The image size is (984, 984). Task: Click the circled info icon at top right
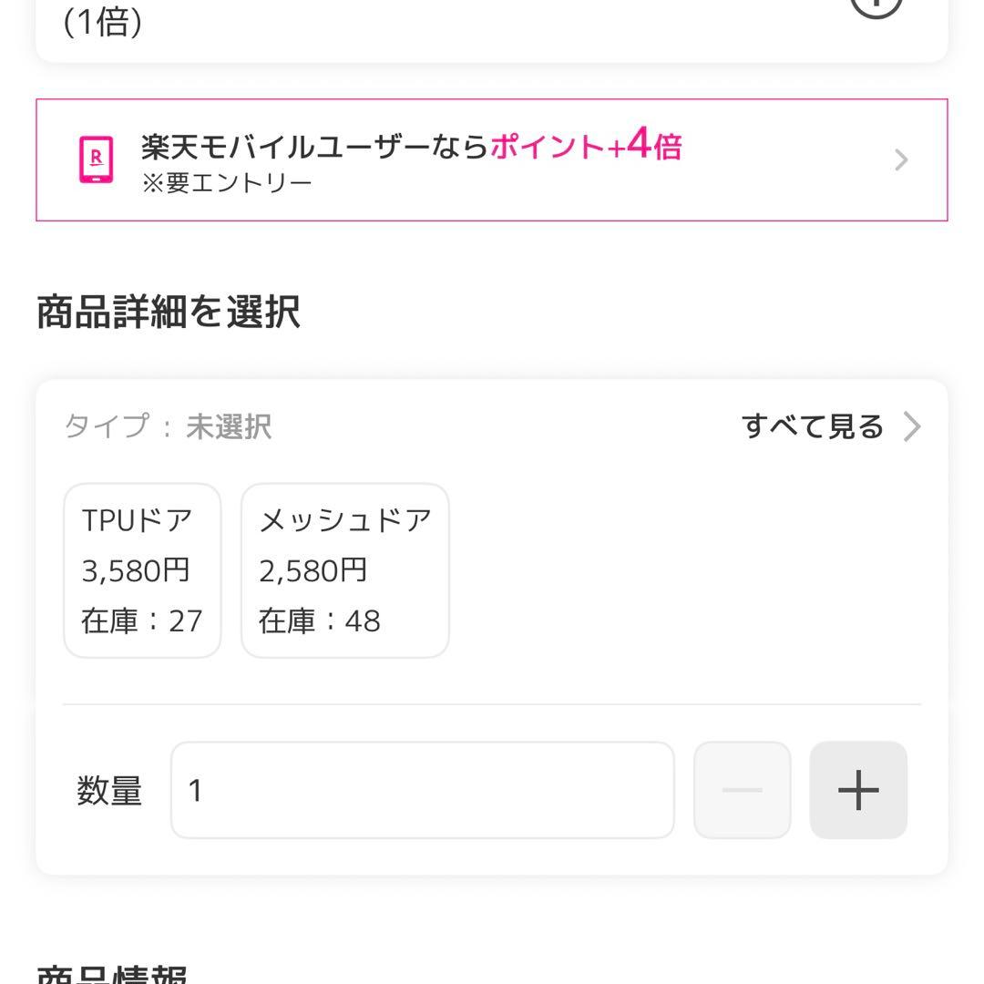click(877, 9)
